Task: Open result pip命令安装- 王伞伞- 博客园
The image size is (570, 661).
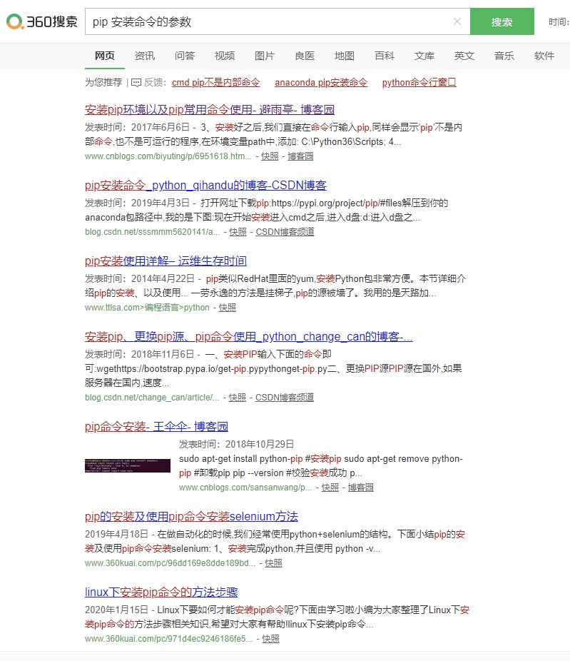Action: (x=156, y=427)
